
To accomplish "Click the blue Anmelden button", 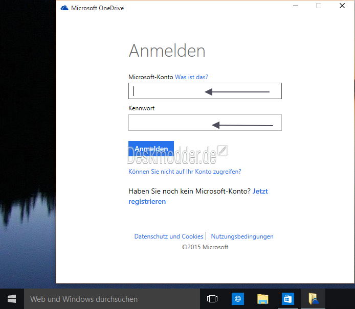I will (151, 149).
